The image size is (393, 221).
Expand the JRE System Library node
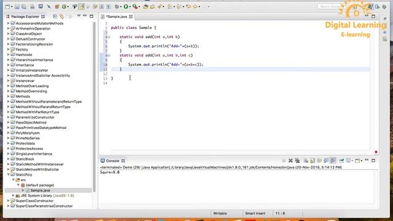(14, 195)
